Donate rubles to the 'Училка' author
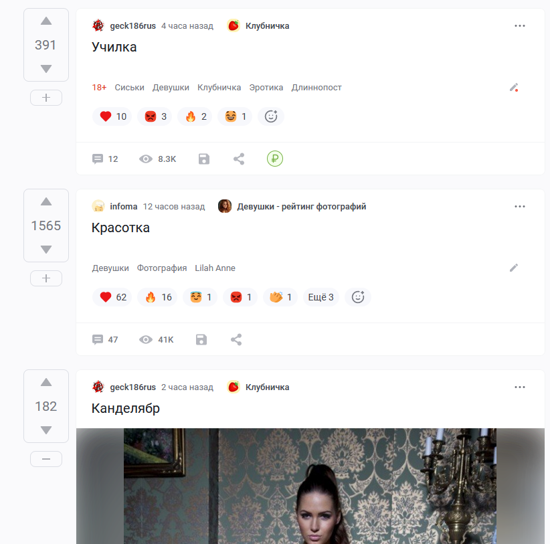The width and height of the screenshot is (550, 544). tap(274, 159)
